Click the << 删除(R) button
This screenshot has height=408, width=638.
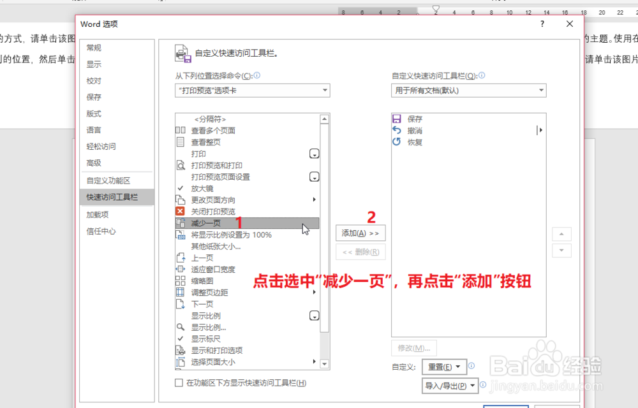(x=360, y=252)
